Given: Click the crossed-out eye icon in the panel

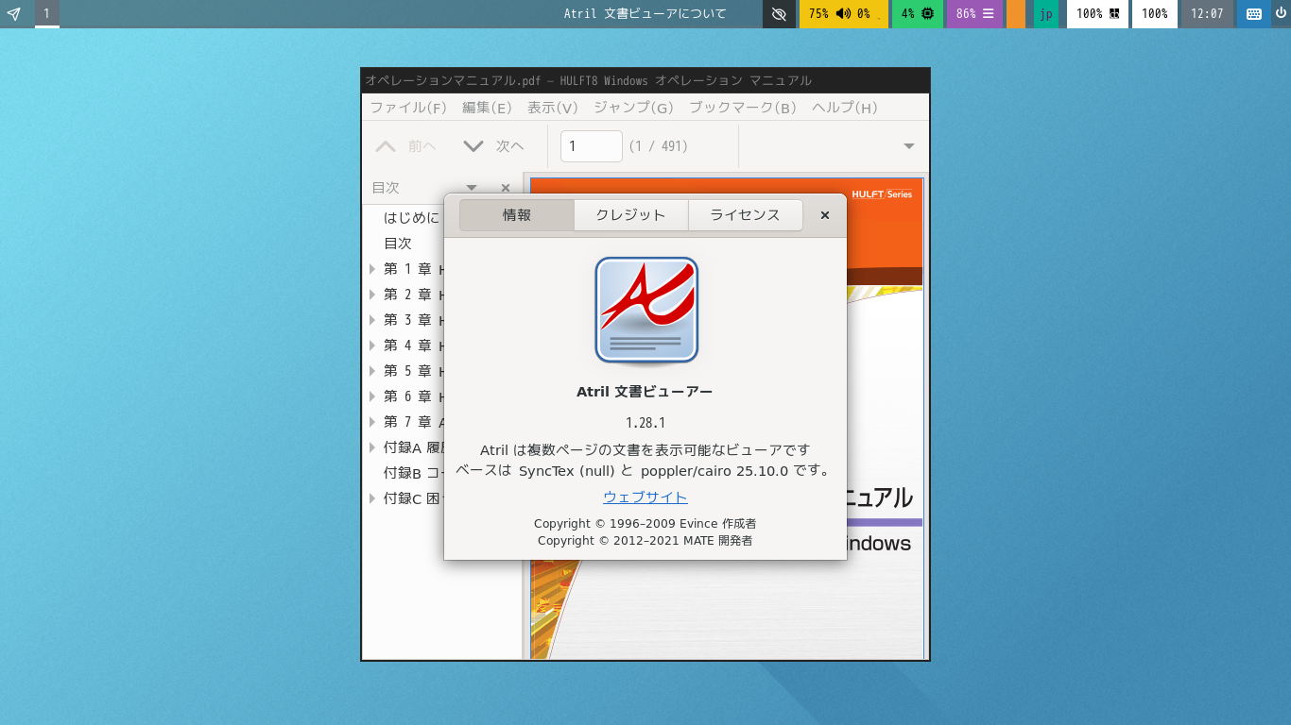Looking at the screenshot, I should click(779, 14).
